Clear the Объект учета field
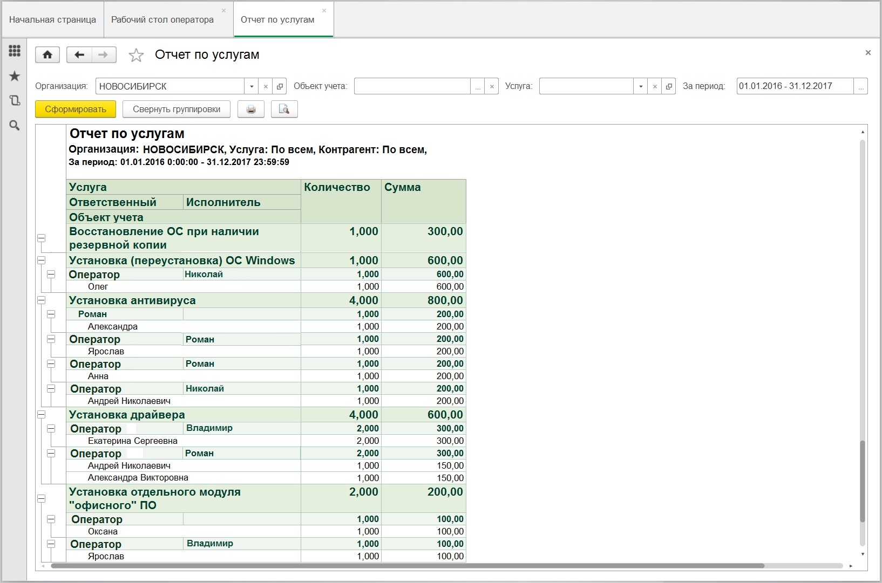 (491, 86)
